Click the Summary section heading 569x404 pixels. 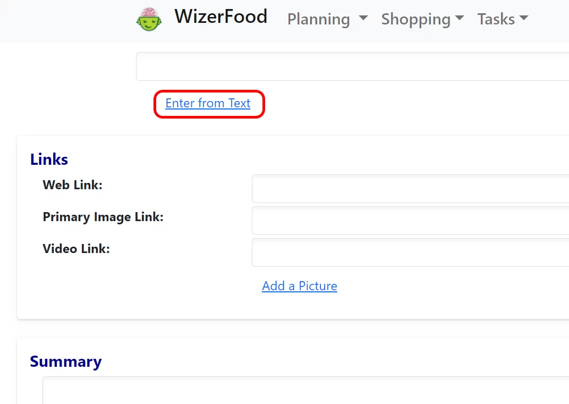click(x=65, y=361)
